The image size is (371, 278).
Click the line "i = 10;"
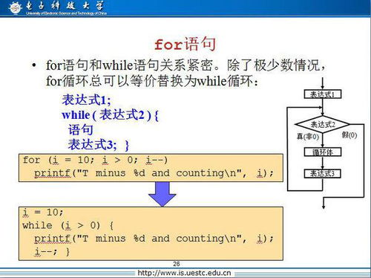point(43,213)
